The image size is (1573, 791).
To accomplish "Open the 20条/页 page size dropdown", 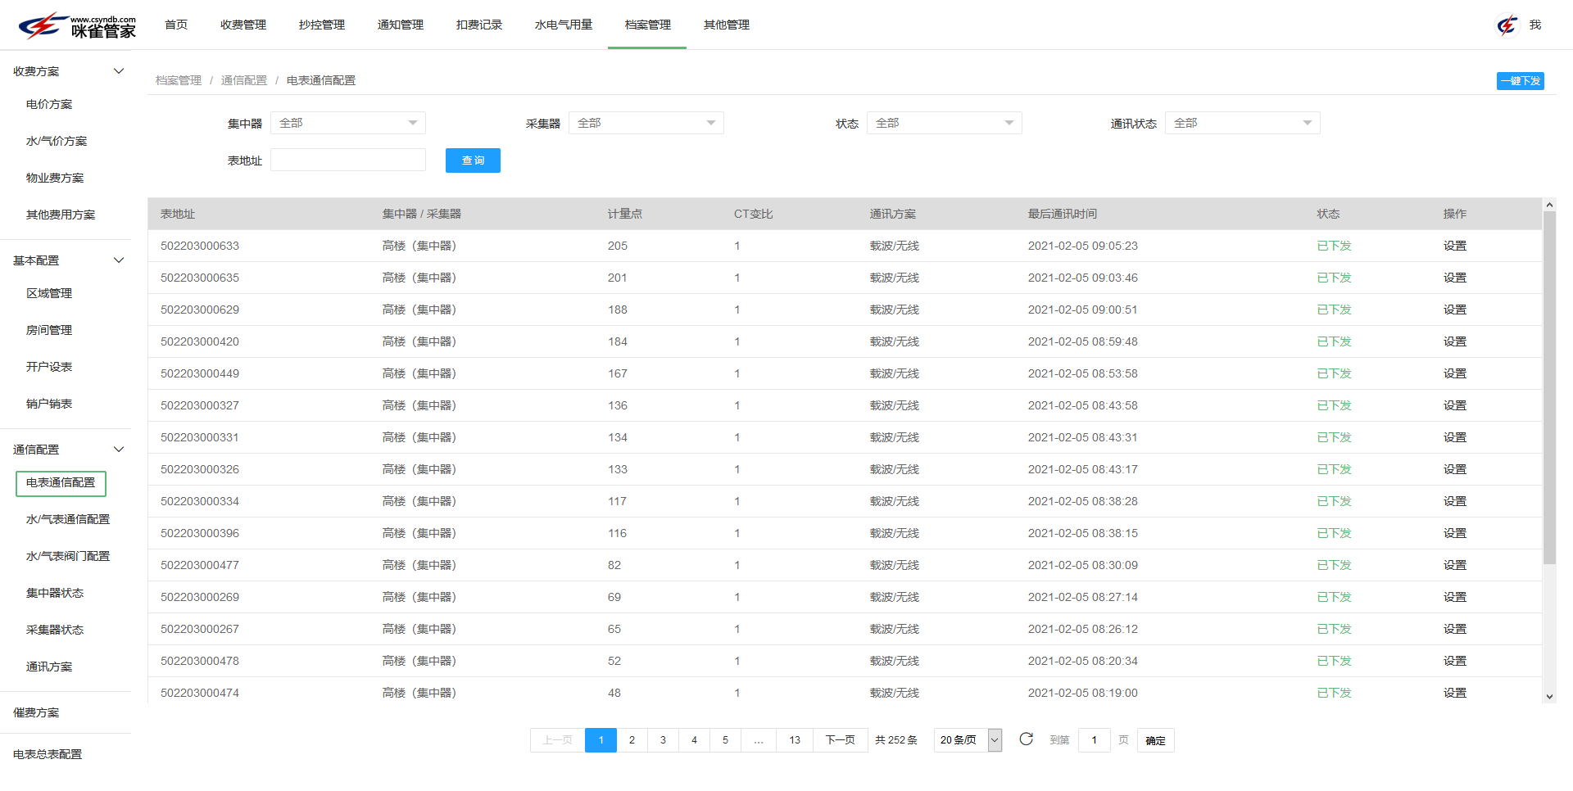I will (968, 739).
